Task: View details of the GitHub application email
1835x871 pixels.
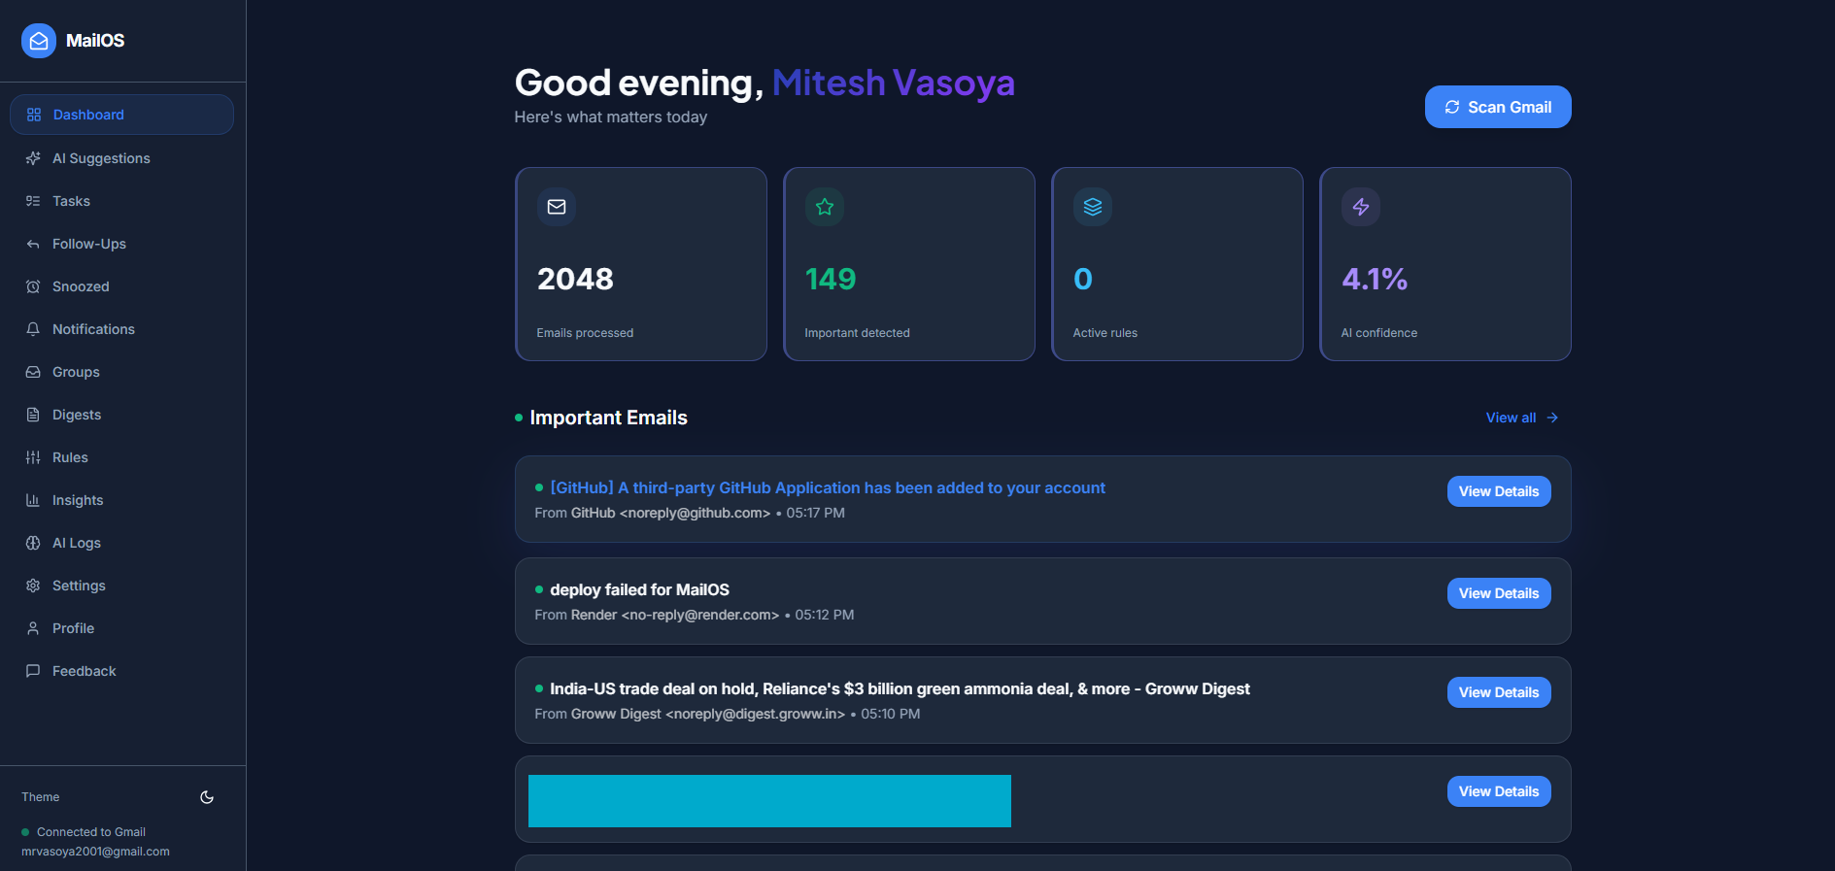Action: pos(1498,491)
